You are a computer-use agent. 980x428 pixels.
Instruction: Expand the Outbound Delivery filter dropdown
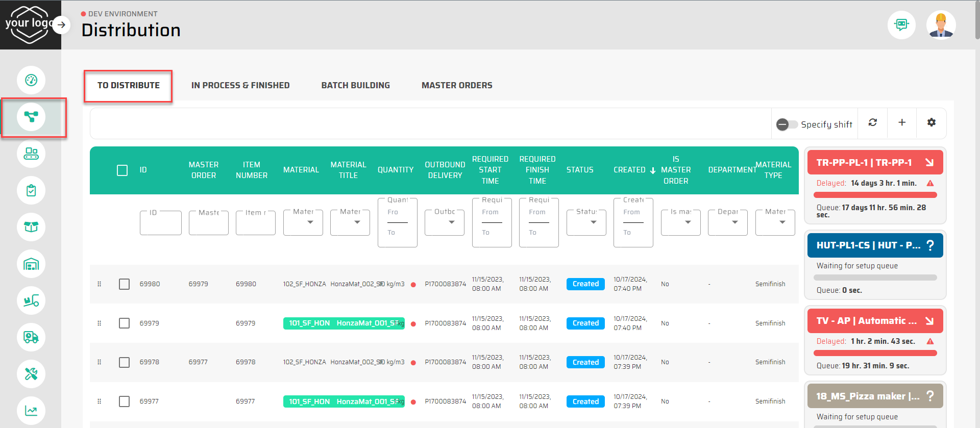coord(445,222)
